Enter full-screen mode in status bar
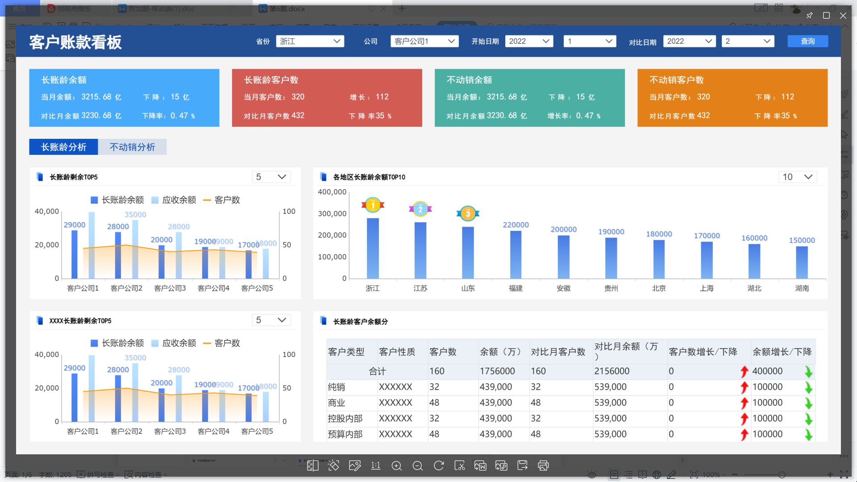The height and width of the screenshot is (482, 857). tap(844, 475)
